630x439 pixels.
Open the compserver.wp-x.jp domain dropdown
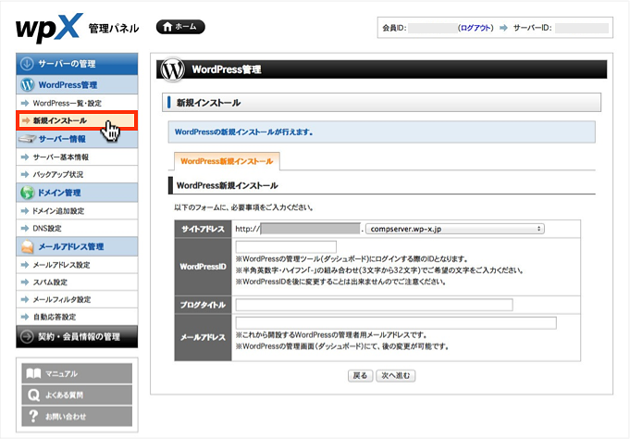[x=455, y=229]
